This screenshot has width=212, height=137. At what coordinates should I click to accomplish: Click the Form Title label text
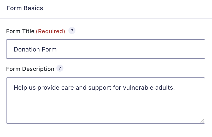(20, 31)
